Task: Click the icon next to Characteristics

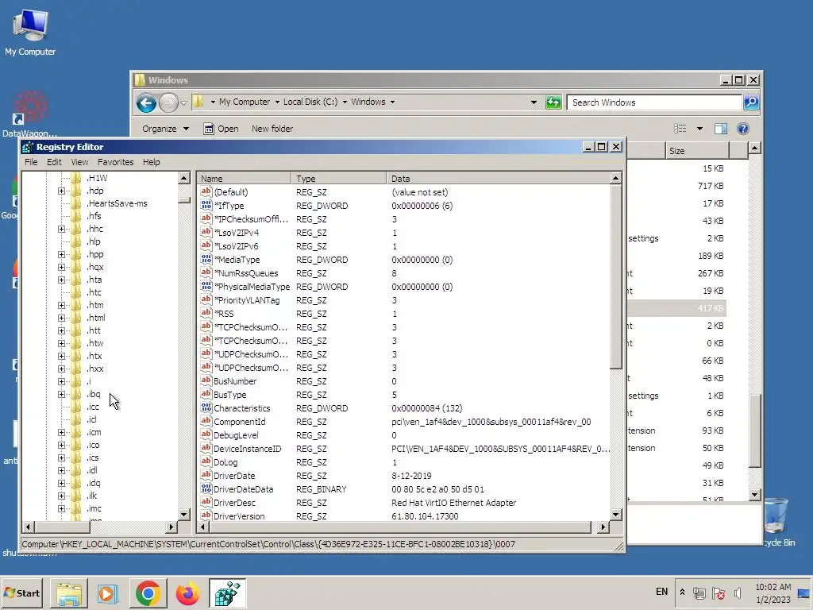Action: point(206,407)
